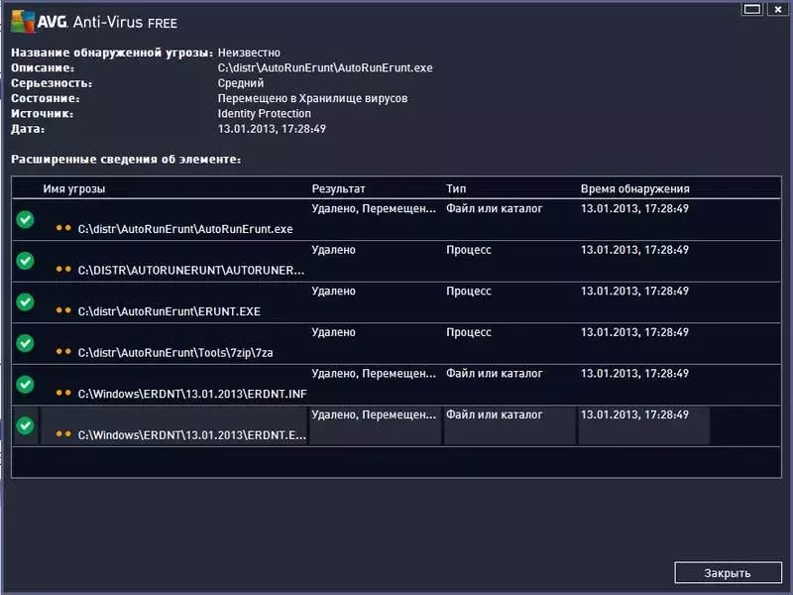793x595 pixels.
Task: Click green check icon for AUTORUNER... process row
Action: pyautogui.click(x=25, y=261)
